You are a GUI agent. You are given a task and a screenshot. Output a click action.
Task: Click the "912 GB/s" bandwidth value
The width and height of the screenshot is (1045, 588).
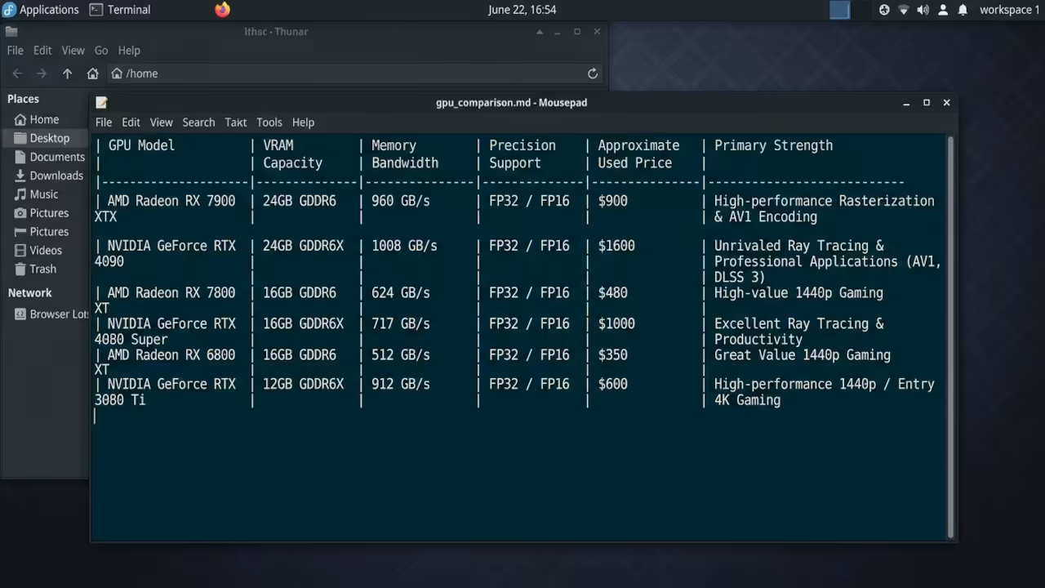[400, 385]
